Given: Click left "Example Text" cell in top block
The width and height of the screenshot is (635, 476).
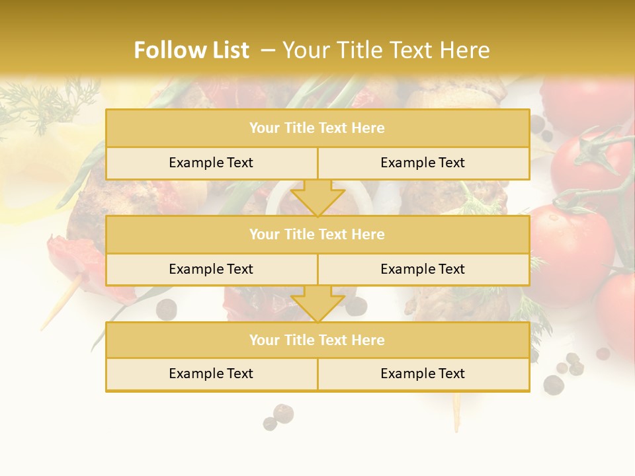Looking at the screenshot, I should pos(211,163).
